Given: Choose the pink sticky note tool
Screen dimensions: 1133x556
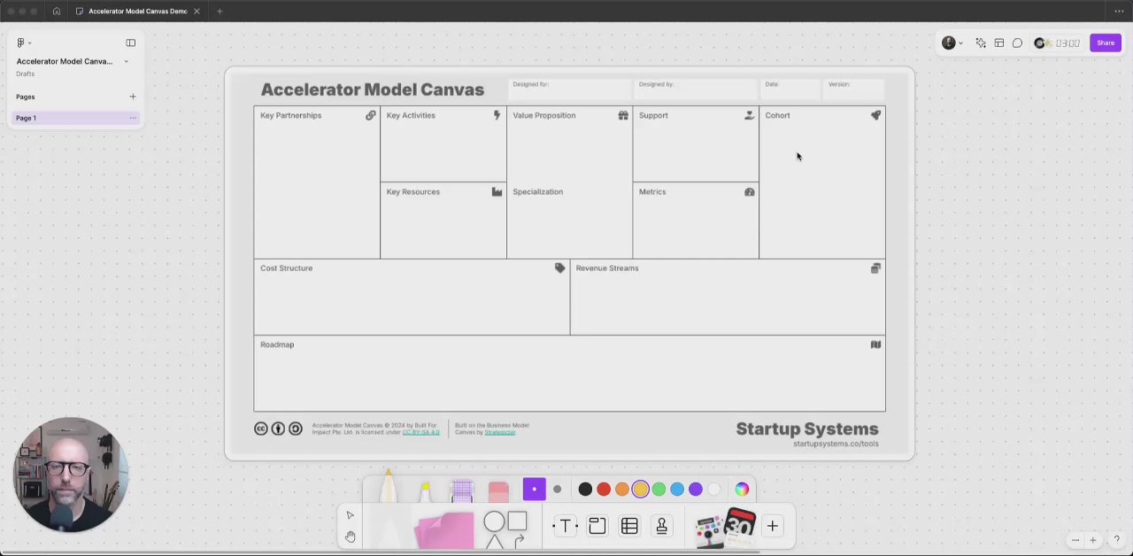Looking at the screenshot, I should tap(444, 530).
